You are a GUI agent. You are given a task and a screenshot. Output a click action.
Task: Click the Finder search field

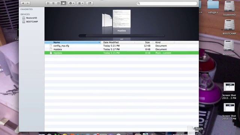(x=166, y=3)
